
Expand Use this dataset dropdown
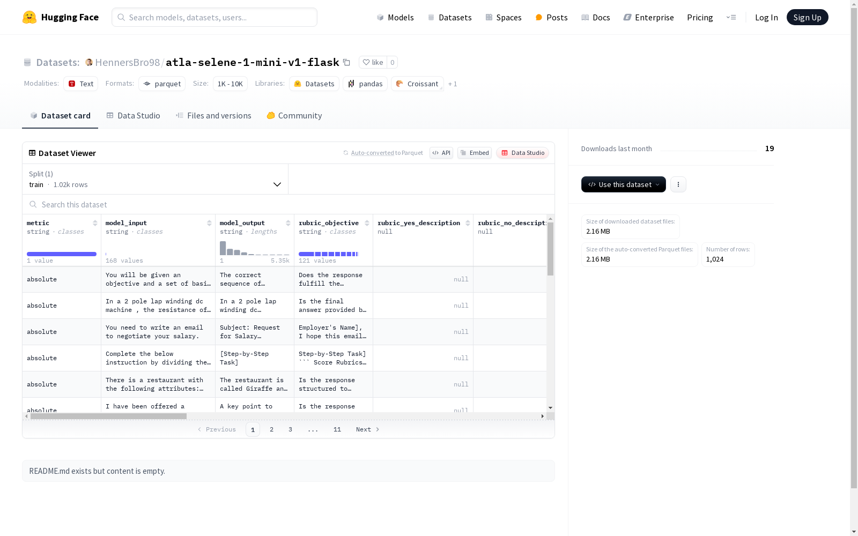point(624,184)
